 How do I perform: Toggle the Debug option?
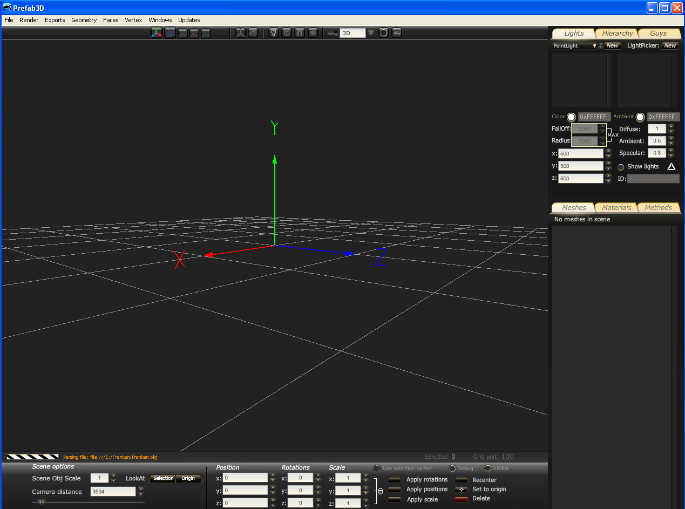(452, 469)
